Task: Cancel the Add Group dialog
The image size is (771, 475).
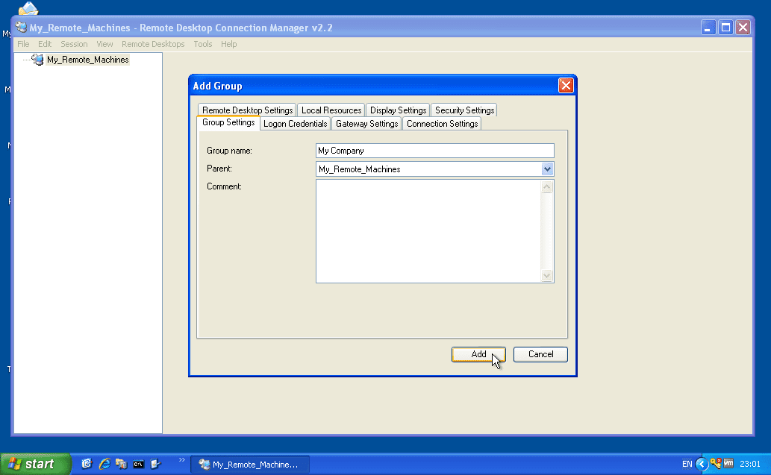Action: coord(540,354)
